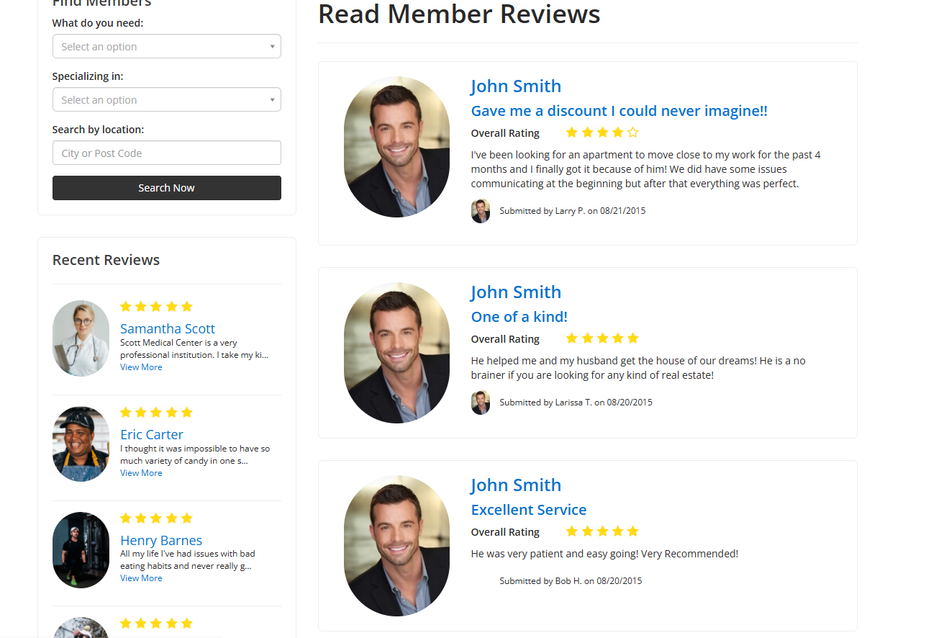Open Henry Barnes' profile link
Image resolution: width=949 pixels, height=638 pixels.
point(161,540)
